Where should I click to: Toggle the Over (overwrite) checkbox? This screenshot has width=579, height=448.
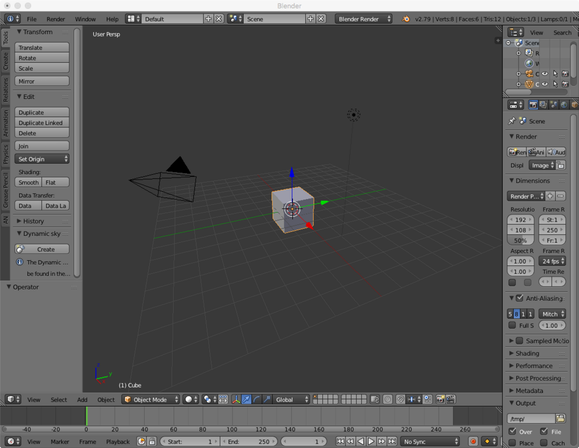point(512,431)
